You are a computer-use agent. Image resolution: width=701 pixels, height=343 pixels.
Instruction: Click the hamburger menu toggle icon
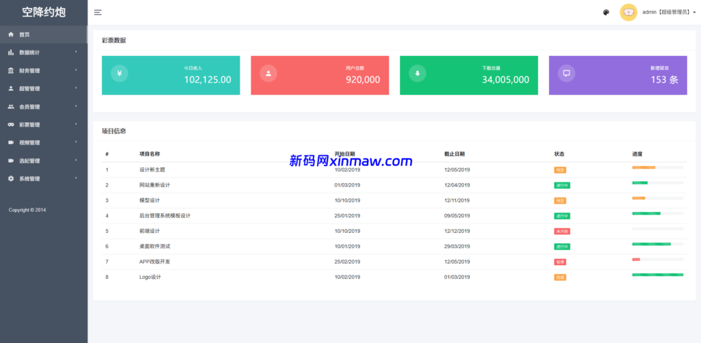[98, 12]
